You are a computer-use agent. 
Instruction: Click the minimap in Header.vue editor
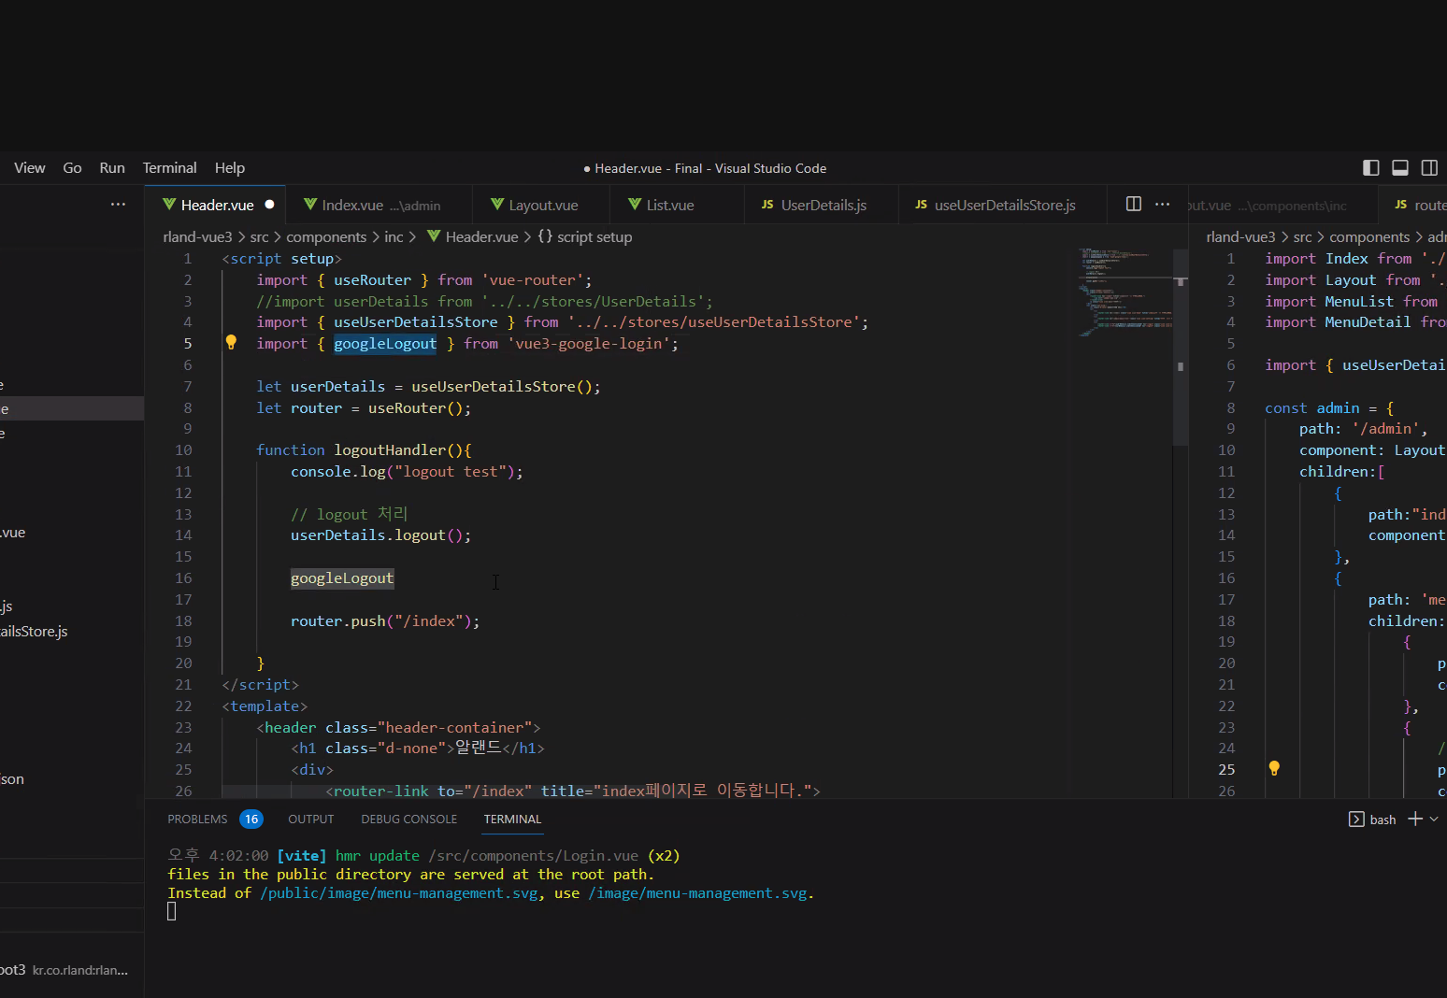pos(1125,292)
